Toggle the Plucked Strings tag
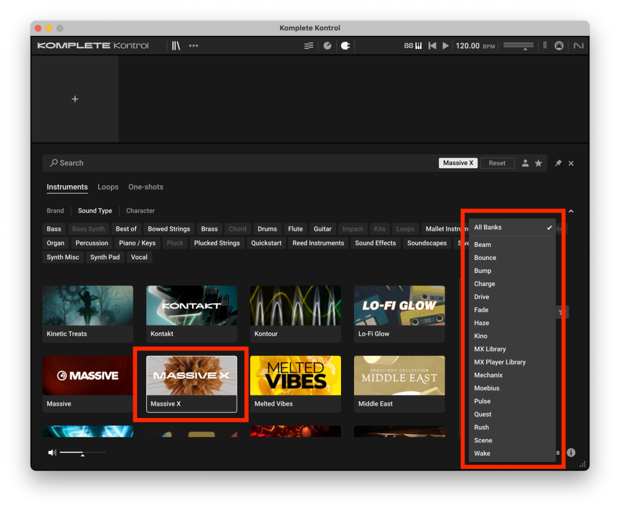This screenshot has height=511, width=620. click(x=216, y=243)
